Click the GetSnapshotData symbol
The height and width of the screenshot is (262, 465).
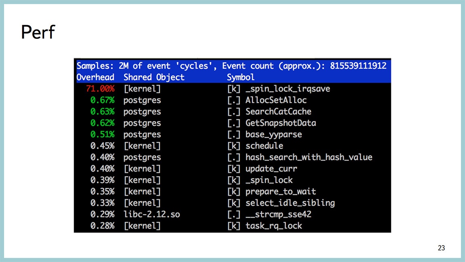pos(281,123)
